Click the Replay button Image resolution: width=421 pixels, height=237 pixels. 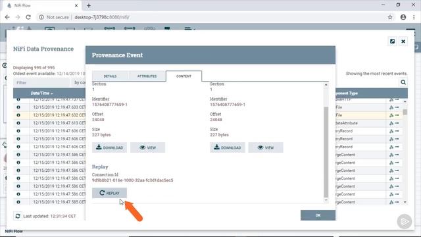coord(109,193)
